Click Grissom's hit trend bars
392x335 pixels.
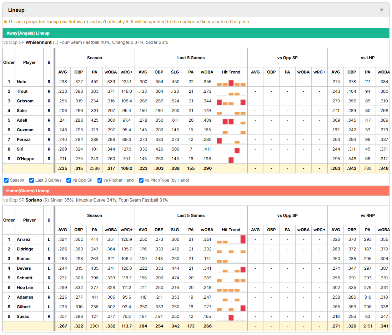231,101
